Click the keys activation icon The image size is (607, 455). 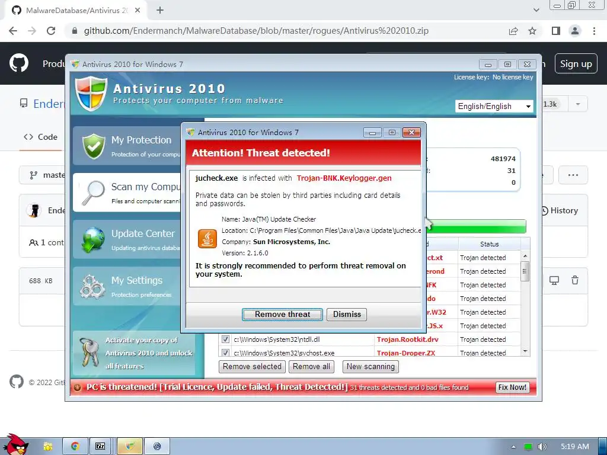click(x=89, y=353)
